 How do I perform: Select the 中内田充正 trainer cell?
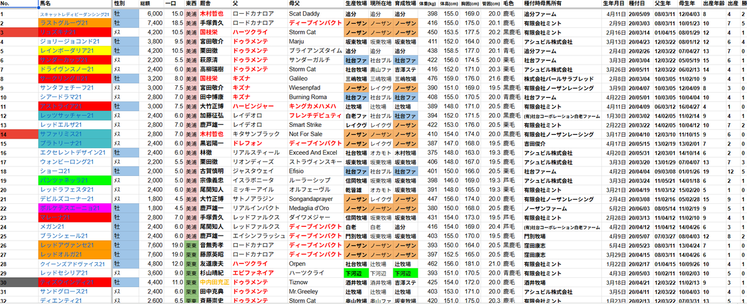(x=214, y=282)
